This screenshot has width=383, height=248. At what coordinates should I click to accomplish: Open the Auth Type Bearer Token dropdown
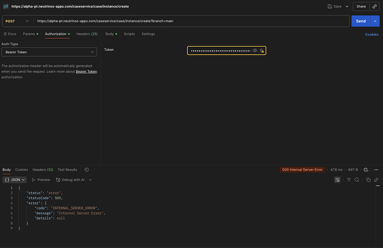[49, 52]
